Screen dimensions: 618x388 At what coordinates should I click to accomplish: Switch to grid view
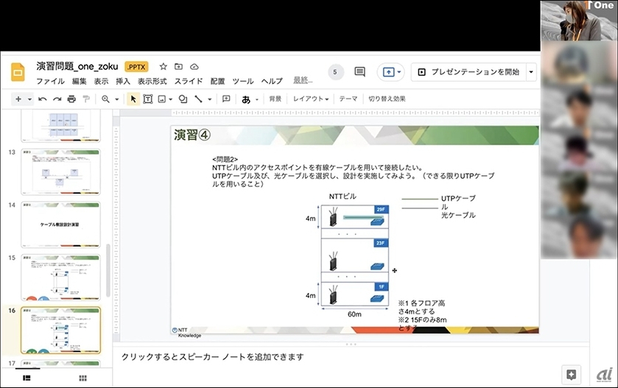click(x=82, y=378)
